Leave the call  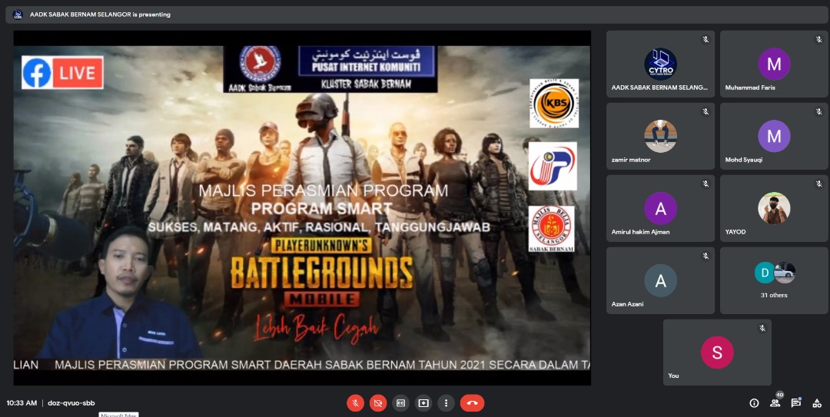pyautogui.click(x=472, y=403)
